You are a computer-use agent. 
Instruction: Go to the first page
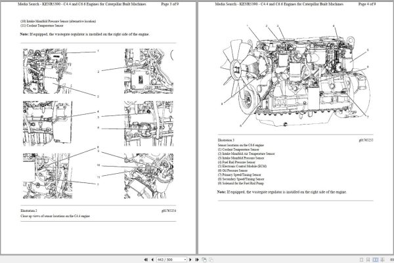[x=146, y=260]
